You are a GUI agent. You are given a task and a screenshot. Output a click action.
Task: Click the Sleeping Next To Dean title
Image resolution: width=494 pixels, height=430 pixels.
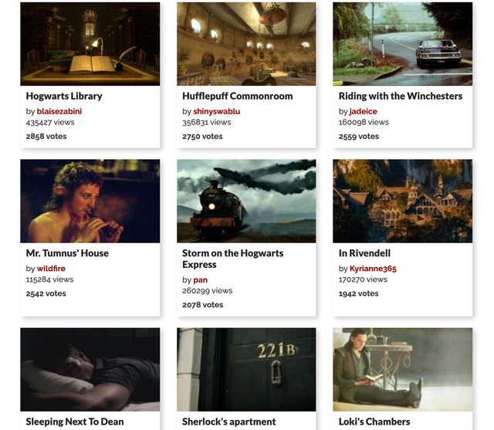click(x=75, y=422)
